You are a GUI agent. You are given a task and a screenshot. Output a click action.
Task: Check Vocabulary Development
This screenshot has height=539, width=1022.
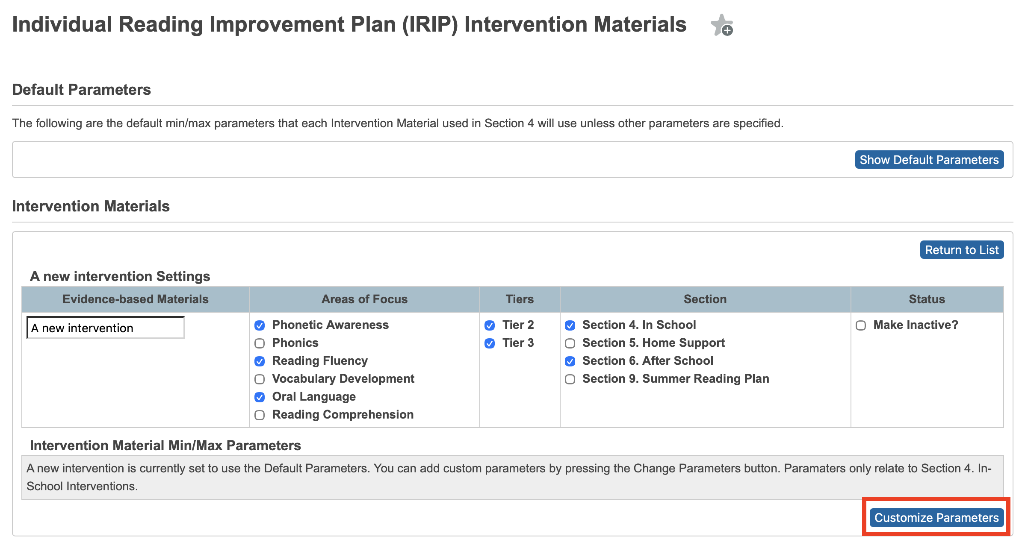260,379
